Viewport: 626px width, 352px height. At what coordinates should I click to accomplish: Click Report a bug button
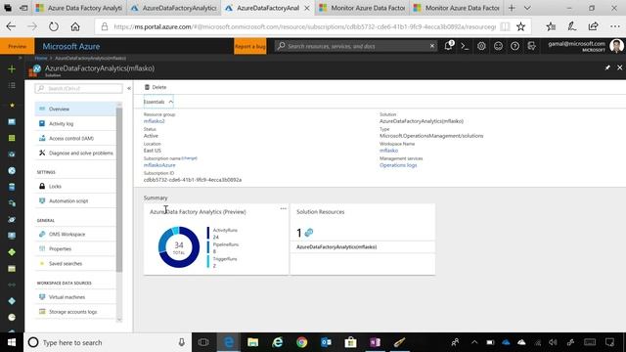(x=250, y=46)
